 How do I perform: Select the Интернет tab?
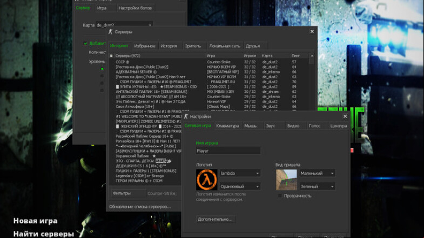[119, 46]
